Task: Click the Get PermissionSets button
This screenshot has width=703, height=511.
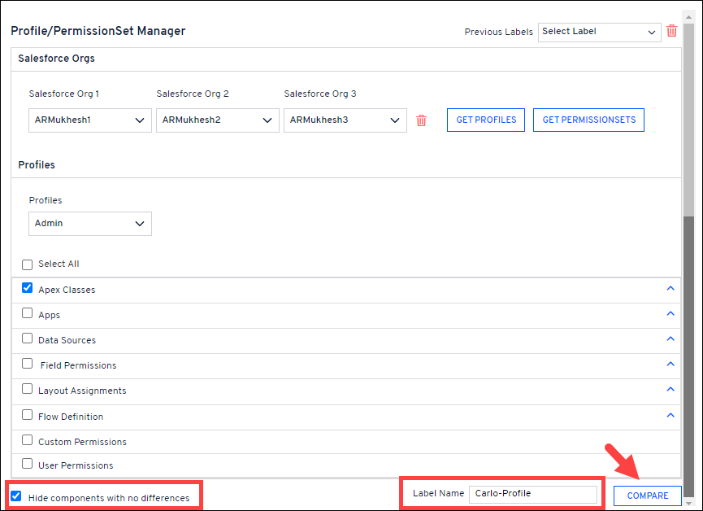Action: 588,120
